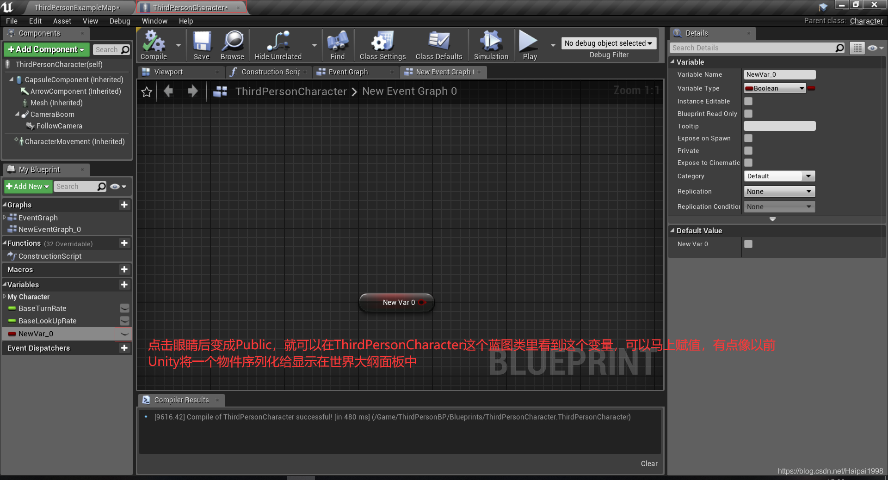Open Play options dropdown arrow
The image size is (888, 480).
click(553, 45)
